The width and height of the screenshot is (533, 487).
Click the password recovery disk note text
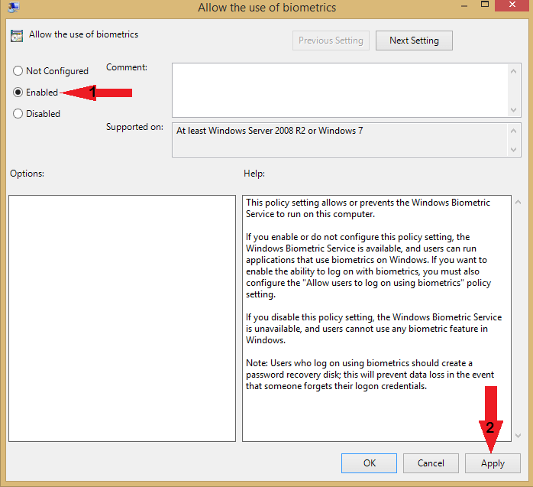click(x=370, y=375)
